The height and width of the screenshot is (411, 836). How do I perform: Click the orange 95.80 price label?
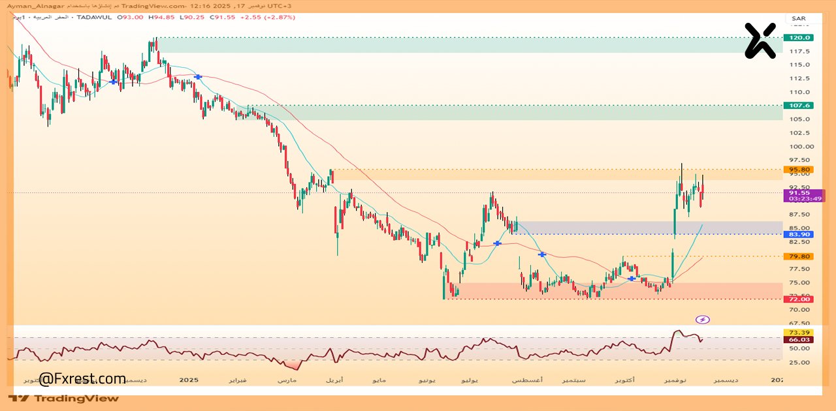click(799, 170)
